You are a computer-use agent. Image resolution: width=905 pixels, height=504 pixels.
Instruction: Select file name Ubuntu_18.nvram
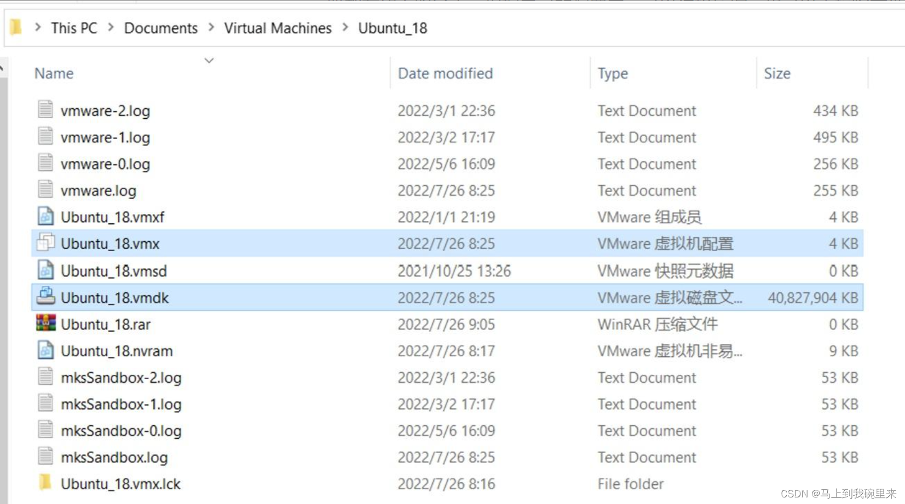117,351
